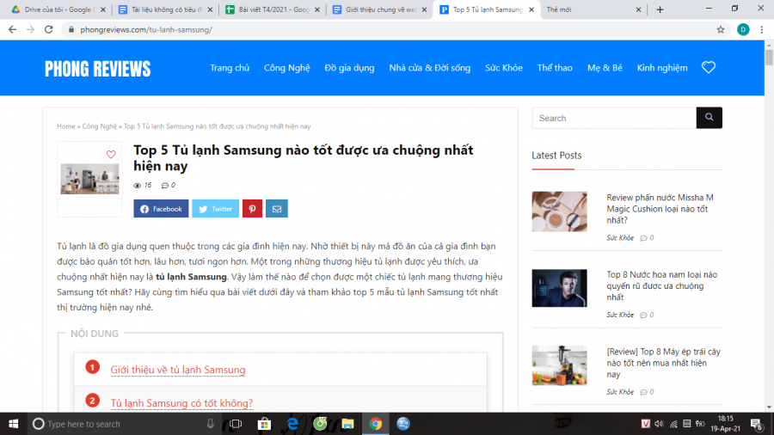This screenshot has width=774, height=435.
Task: Jump to Tủ lạnh Samsung có tốt không section
Action: point(181,403)
